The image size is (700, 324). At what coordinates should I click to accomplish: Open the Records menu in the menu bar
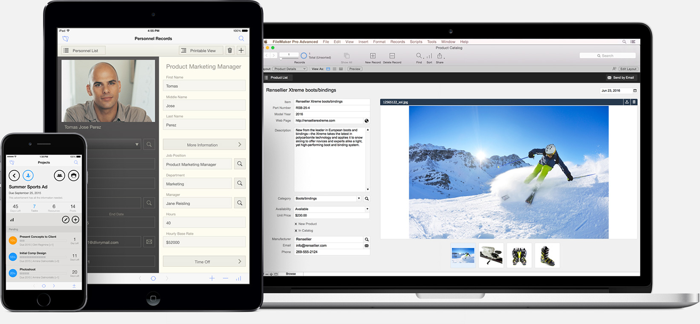pos(398,42)
